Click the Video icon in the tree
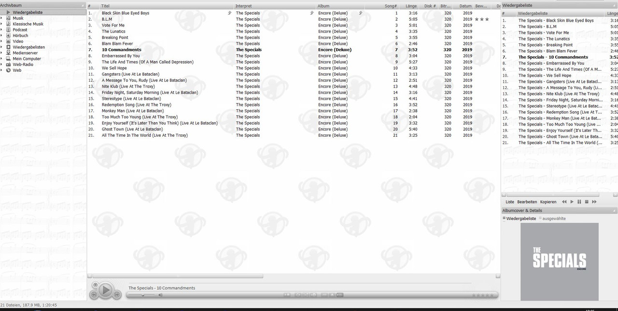 [8, 41]
